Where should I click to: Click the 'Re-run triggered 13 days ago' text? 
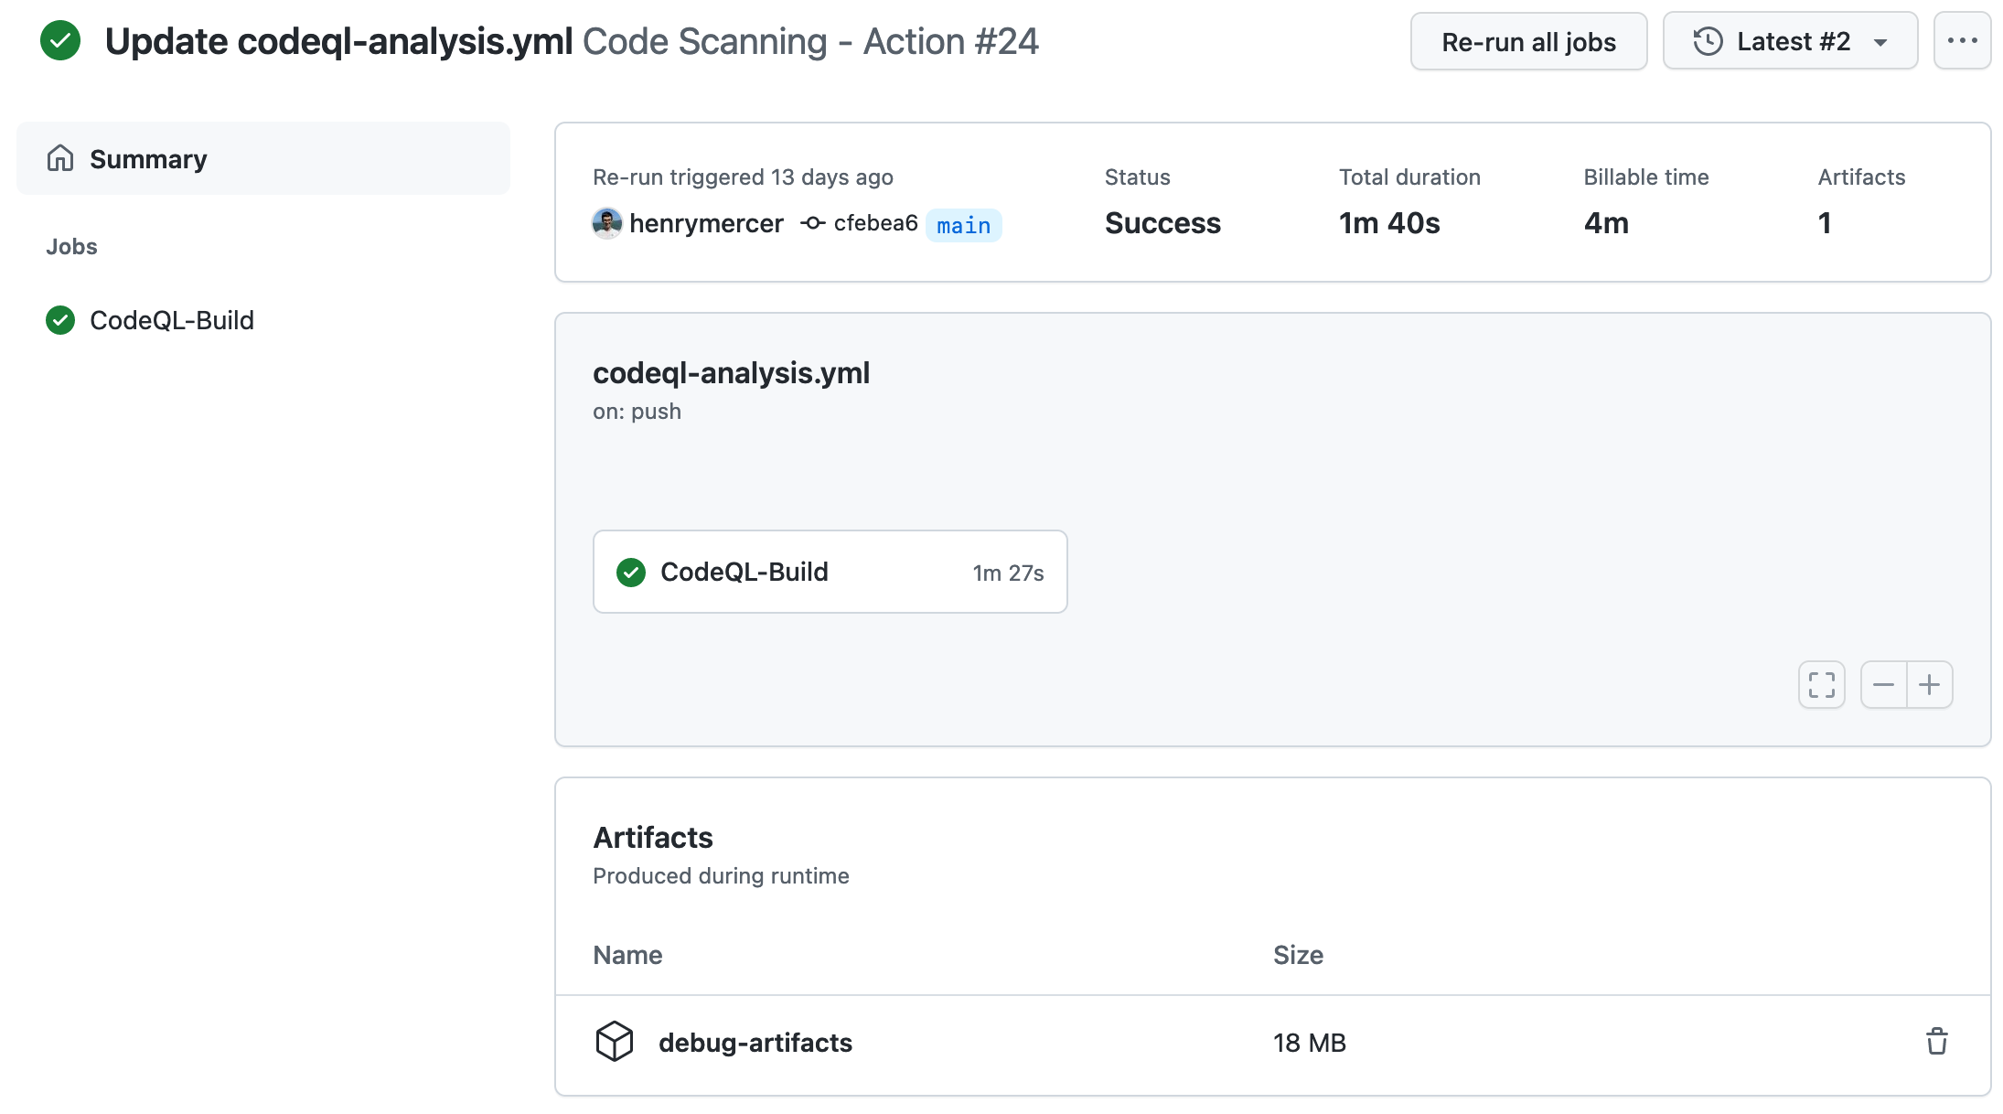[x=743, y=177]
